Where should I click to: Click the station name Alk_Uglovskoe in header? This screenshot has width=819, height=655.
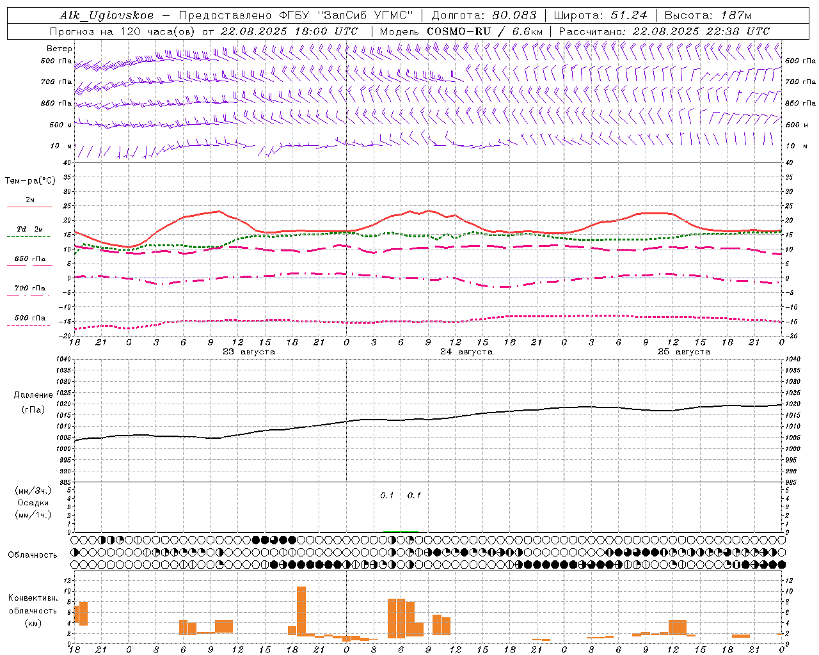[x=107, y=15]
